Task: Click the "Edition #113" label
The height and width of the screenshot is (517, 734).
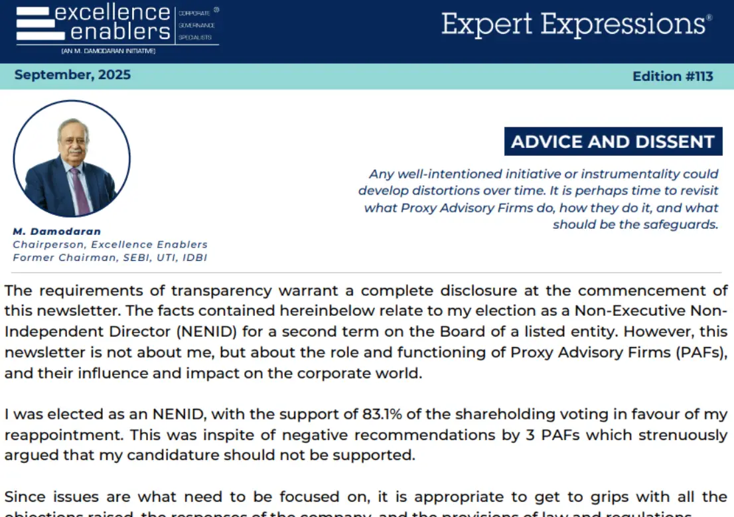Action: (x=672, y=76)
